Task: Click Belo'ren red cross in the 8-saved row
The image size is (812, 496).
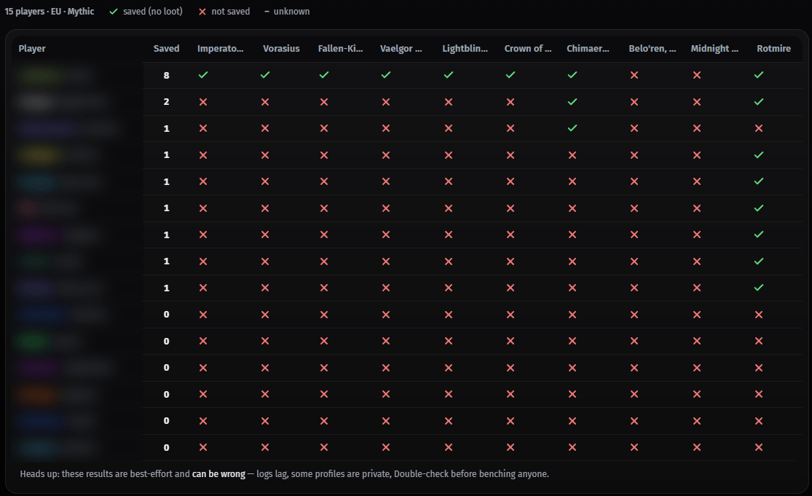Action: [634, 75]
